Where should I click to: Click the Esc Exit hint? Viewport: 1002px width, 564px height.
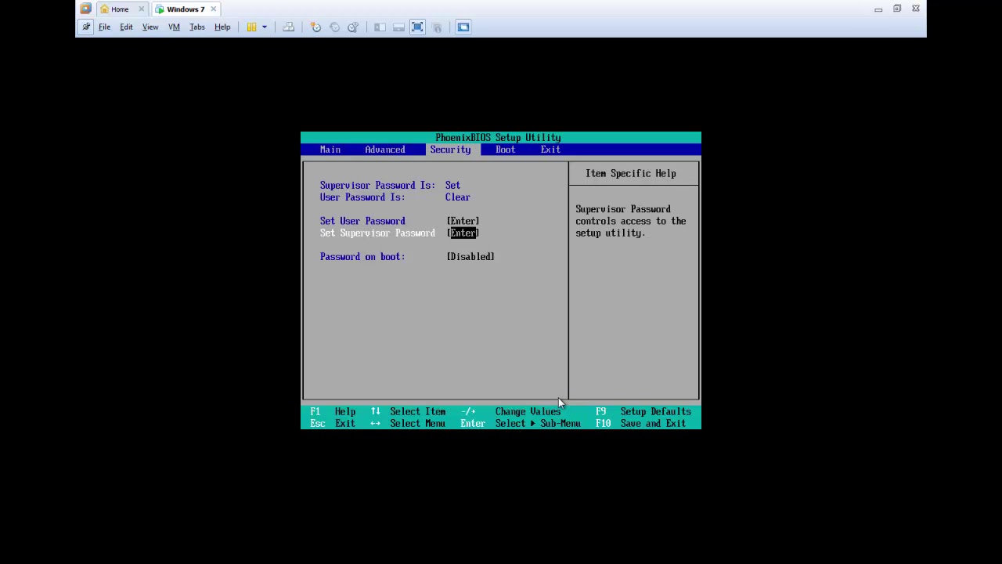pyautogui.click(x=333, y=423)
